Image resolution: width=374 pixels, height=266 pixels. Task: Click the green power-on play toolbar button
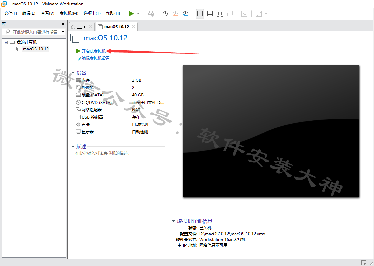[x=131, y=14]
